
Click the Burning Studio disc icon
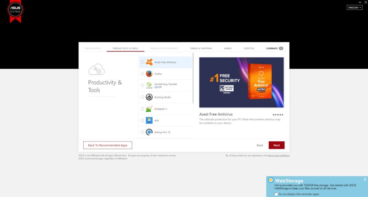click(x=149, y=97)
